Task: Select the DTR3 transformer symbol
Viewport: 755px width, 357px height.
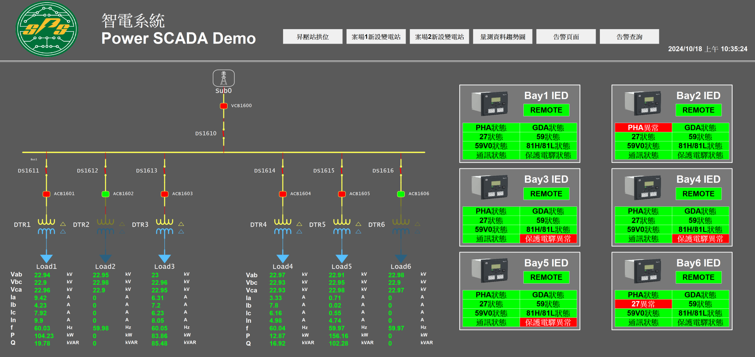Action: pyautogui.click(x=164, y=227)
